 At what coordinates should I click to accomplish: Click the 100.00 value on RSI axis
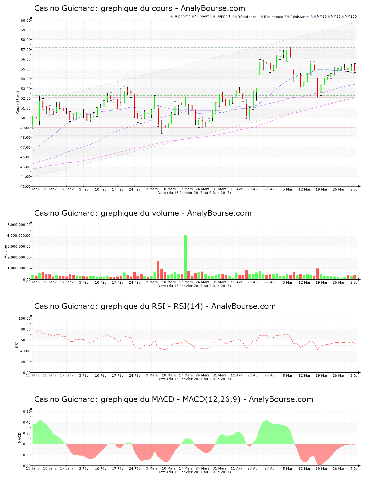click(x=24, y=318)
